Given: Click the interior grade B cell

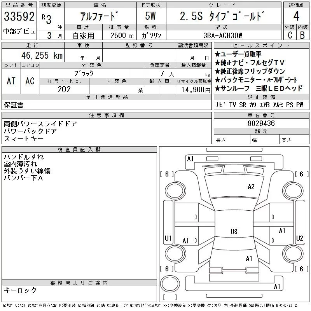Looking at the screenshot, I should pos(302,35).
